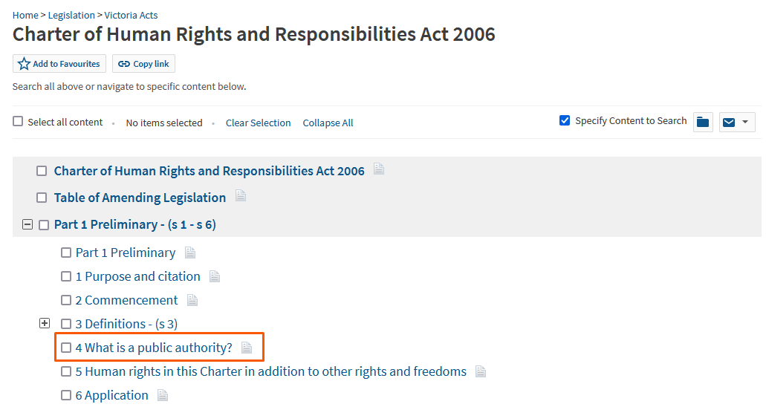Click document icon after the Charter Act 2006 title row
Viewport: 766px width, 410px height.
[x=379, y=169]
